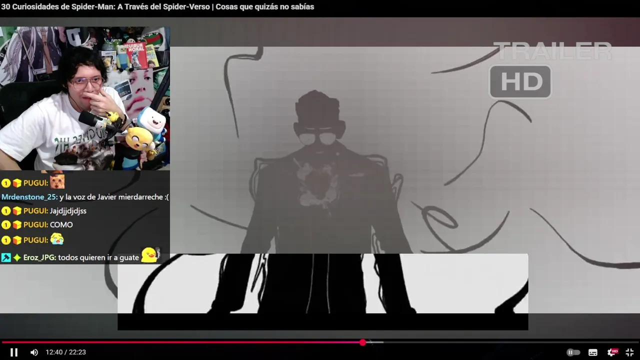The image size is (640, 360).
Task: Click the PUGUI message Jajdjjdjdjss
Action: (68, 211)
